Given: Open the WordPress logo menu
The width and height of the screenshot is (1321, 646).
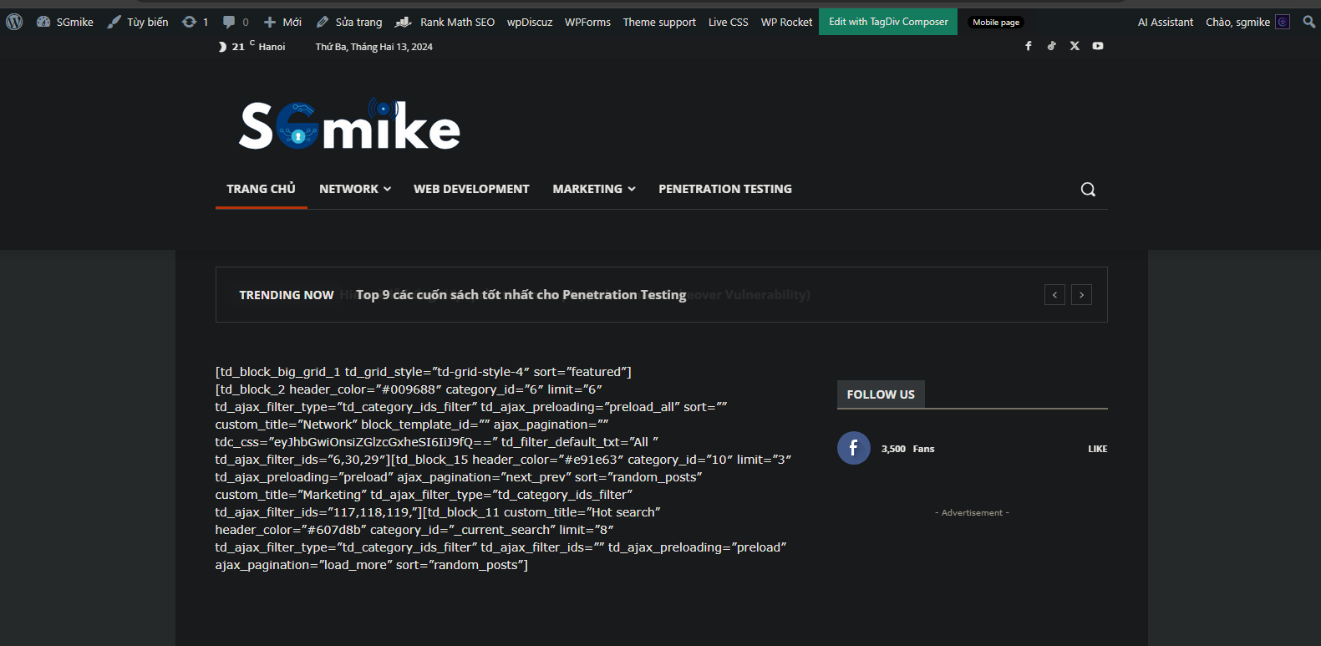Looking at the screenshot, I should pyautogui.click(x=14, y=22).
